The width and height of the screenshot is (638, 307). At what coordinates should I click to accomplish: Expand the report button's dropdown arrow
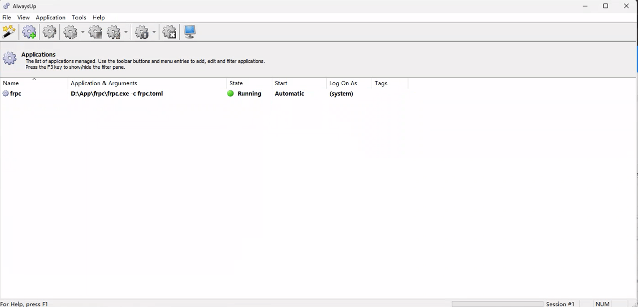(x=154, y=32)
